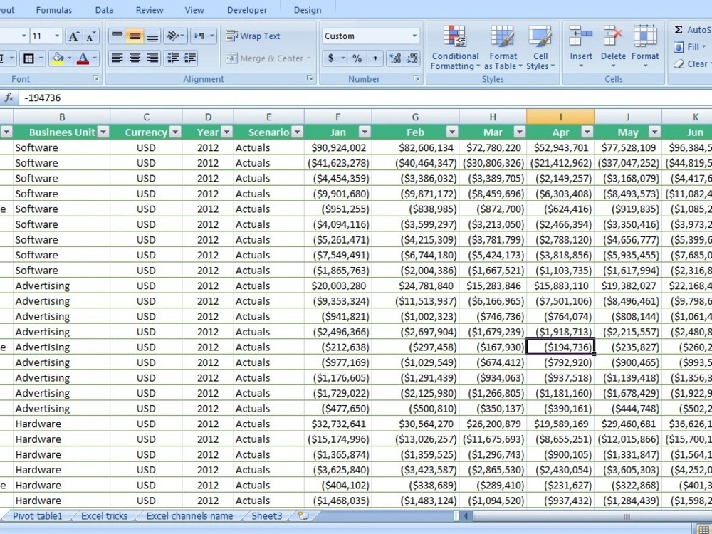Click the insert new worksheet icon

click(x=303, y=515)
